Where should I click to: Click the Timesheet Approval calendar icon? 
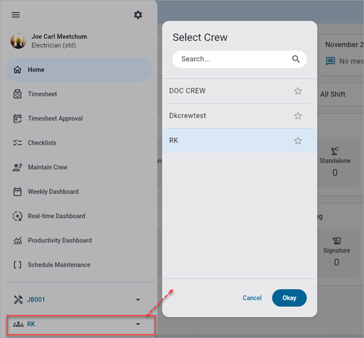coord(17,119)
